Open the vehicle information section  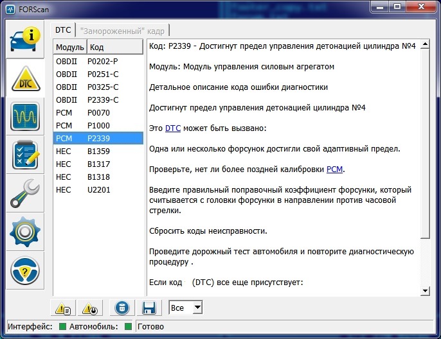25,39
